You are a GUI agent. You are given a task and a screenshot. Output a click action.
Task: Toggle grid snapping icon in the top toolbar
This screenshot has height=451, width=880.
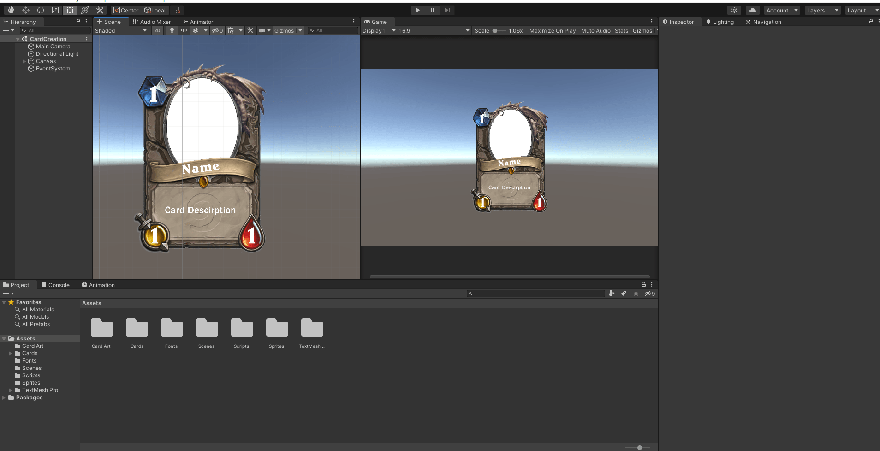(177, 10)
